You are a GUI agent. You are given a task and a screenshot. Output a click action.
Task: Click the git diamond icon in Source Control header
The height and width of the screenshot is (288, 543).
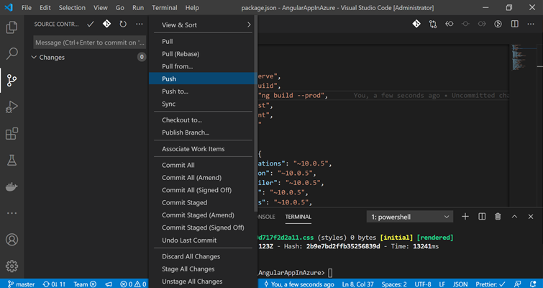[x=106, y=24]
